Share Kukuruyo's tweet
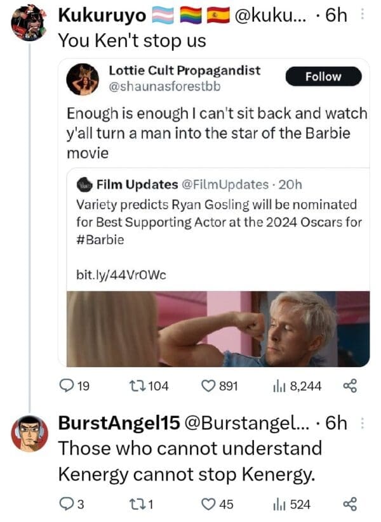 click(350, 386)
